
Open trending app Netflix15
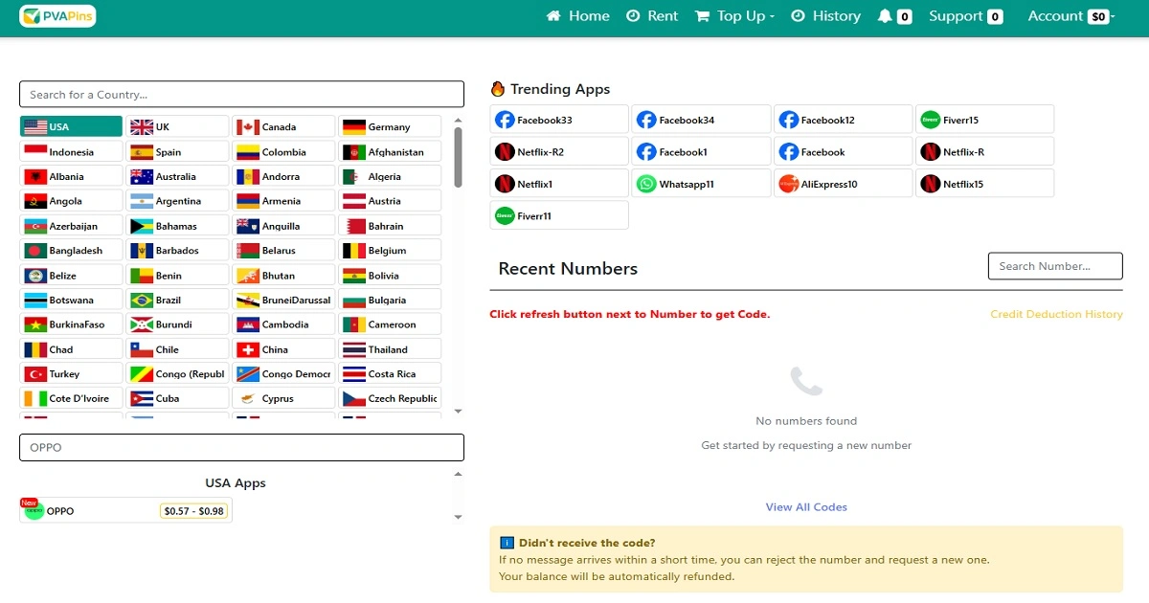[984, 184]
